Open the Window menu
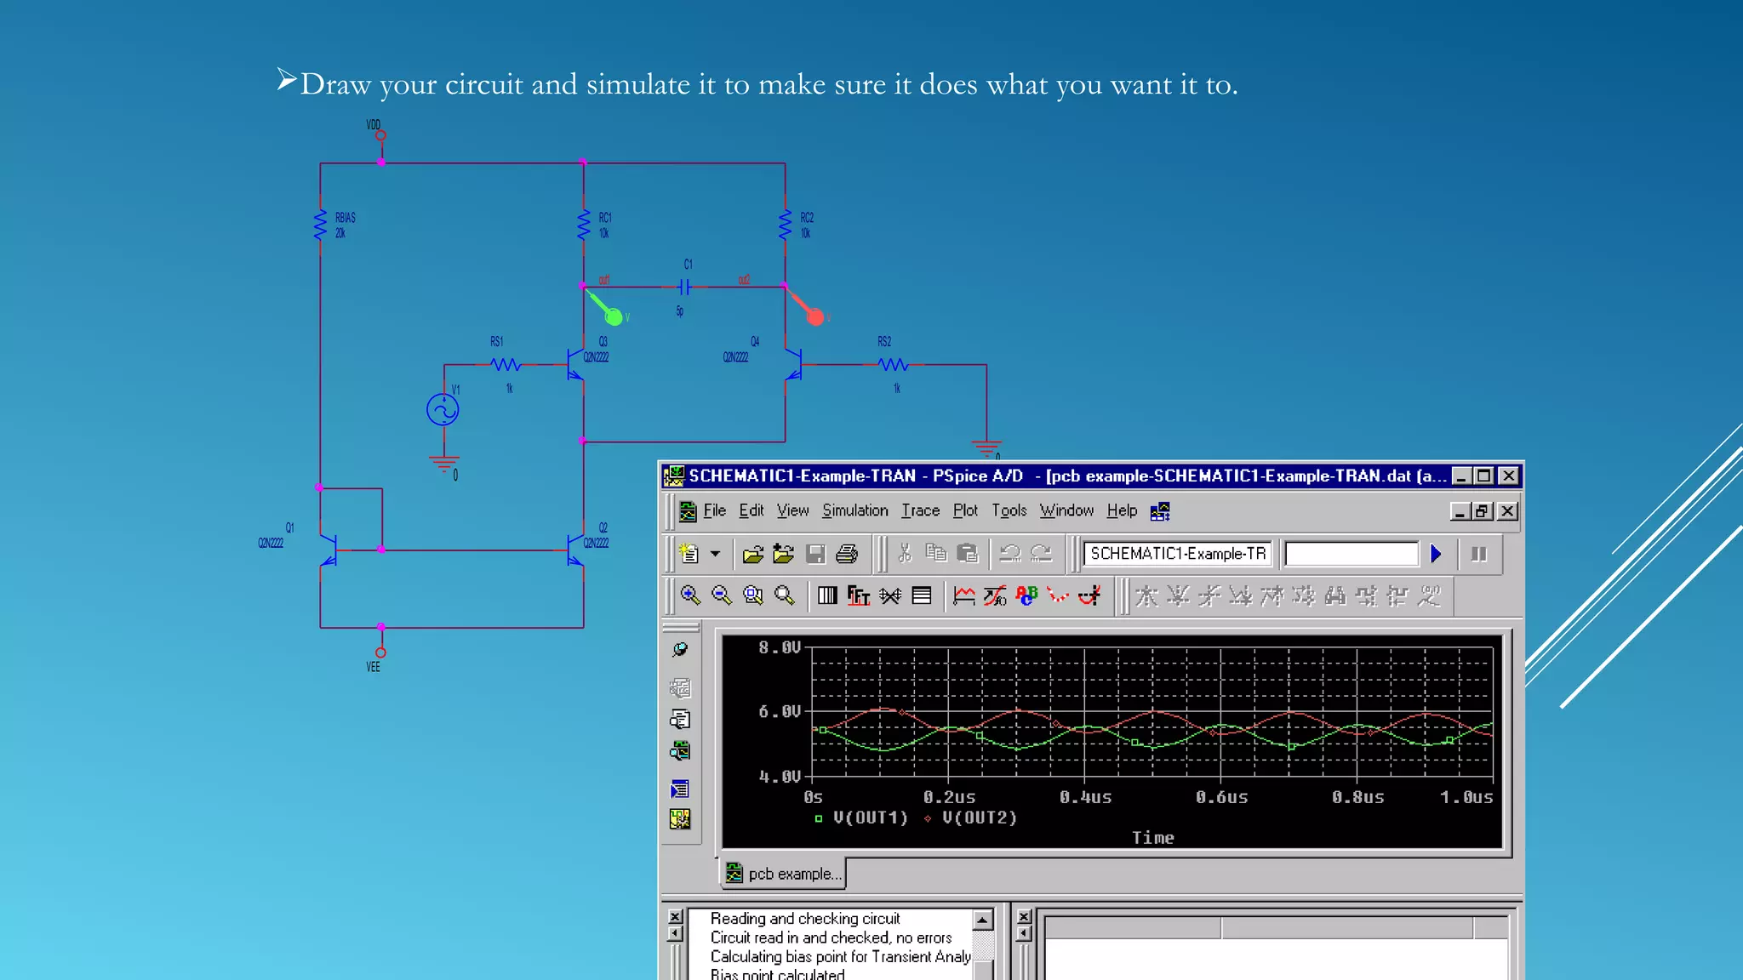1743x980 pixels. click(1066, 510)
